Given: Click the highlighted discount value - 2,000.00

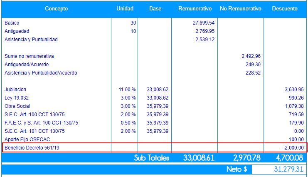Looking at the screenshot, I should pyautogui.click(x=292, y=148).
